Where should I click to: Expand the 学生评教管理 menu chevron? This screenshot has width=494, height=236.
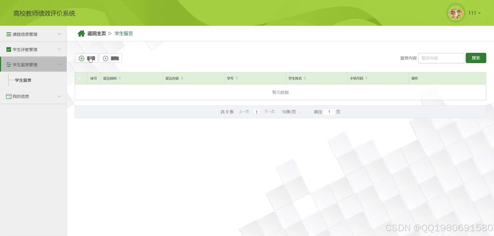tap(59, 49)
